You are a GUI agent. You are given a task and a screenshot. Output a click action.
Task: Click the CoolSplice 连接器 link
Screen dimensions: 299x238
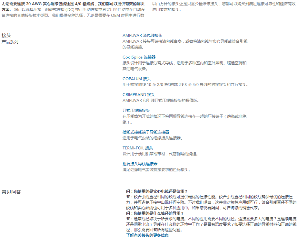pos(139,57)
